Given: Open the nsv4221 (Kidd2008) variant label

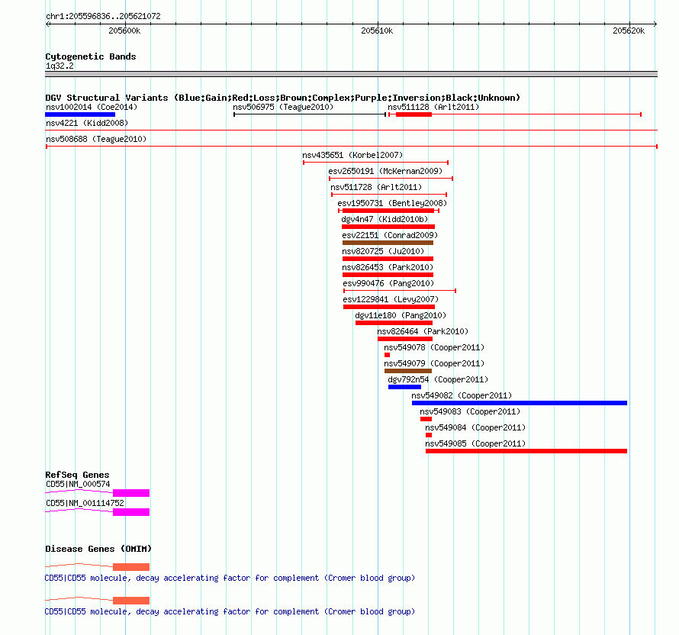Looking at the screenshot, I should 87,123.
